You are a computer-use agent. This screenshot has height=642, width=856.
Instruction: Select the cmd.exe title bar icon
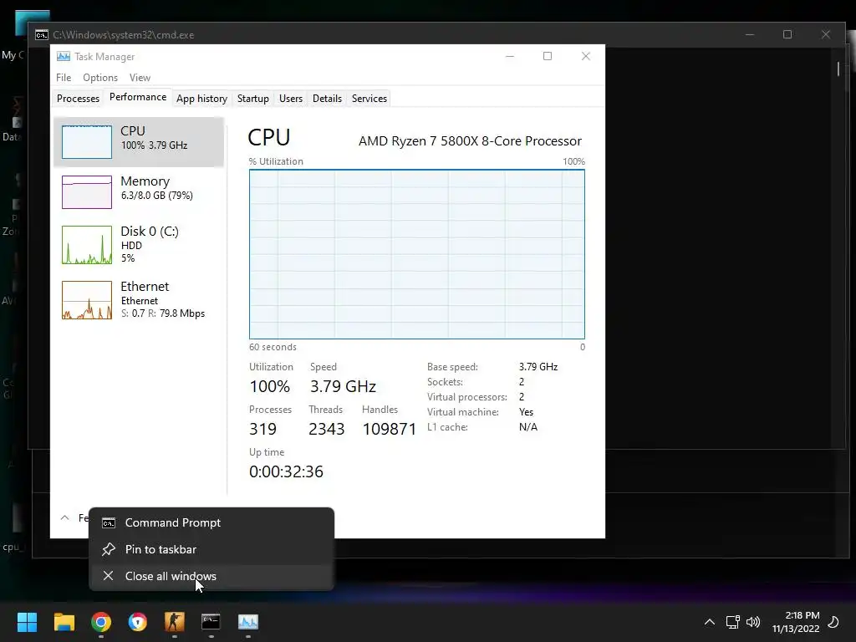point(42,35)
